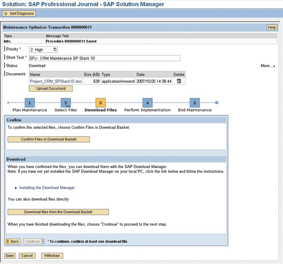Screen dimensions: 283x264
Task: Click the roadmap end square marker
Action: 217,102
